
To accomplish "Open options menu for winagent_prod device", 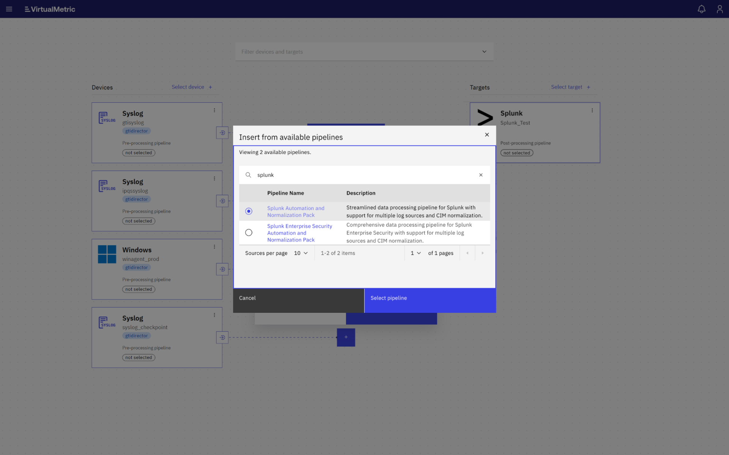I will click(214, 247).
